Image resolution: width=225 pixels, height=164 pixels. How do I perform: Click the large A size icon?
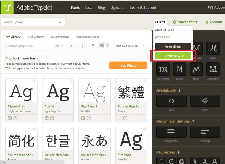click(93, 46)
